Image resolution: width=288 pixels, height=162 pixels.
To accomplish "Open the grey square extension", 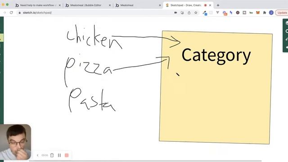I will pyautogui.click(x=244, y=13).
